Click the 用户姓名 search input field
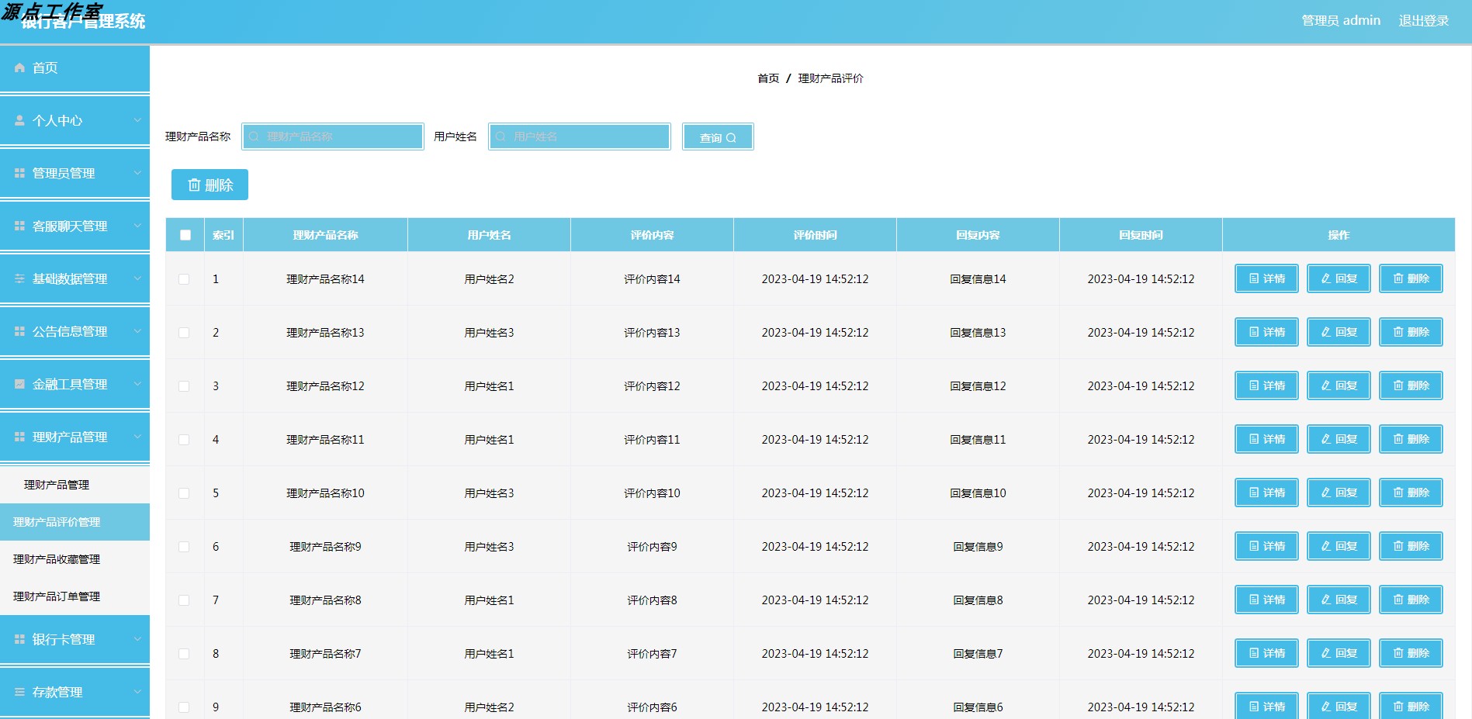 pos(578,137)
